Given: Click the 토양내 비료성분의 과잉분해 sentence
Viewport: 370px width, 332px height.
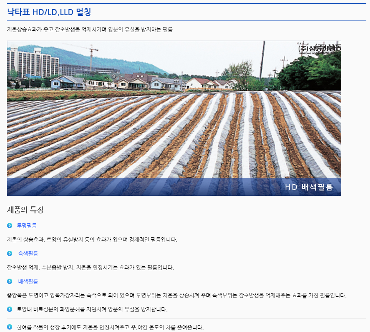Looking at the screenshot, I should (92, 309).
